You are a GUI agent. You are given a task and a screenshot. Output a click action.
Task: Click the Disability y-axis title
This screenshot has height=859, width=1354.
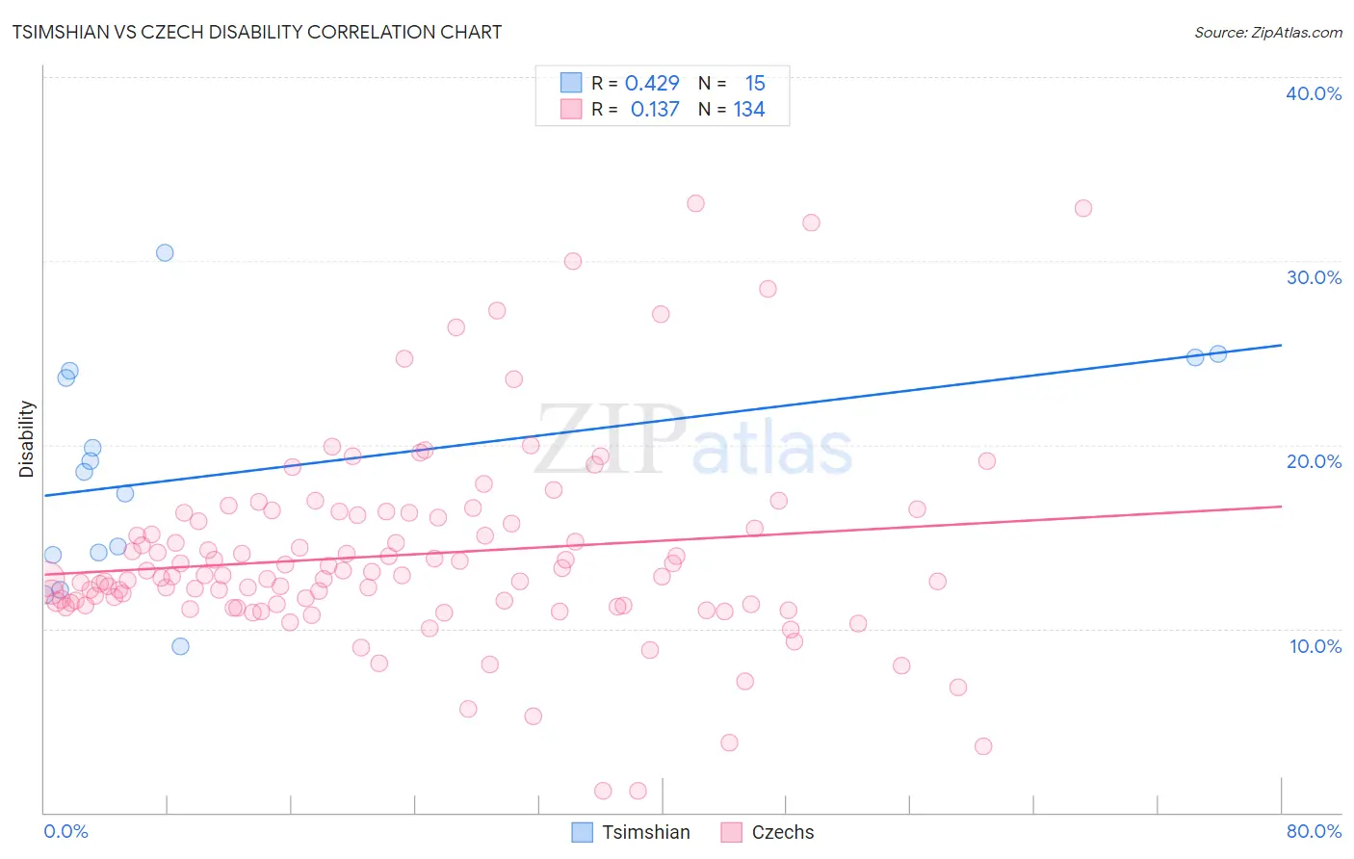(27, 439)
